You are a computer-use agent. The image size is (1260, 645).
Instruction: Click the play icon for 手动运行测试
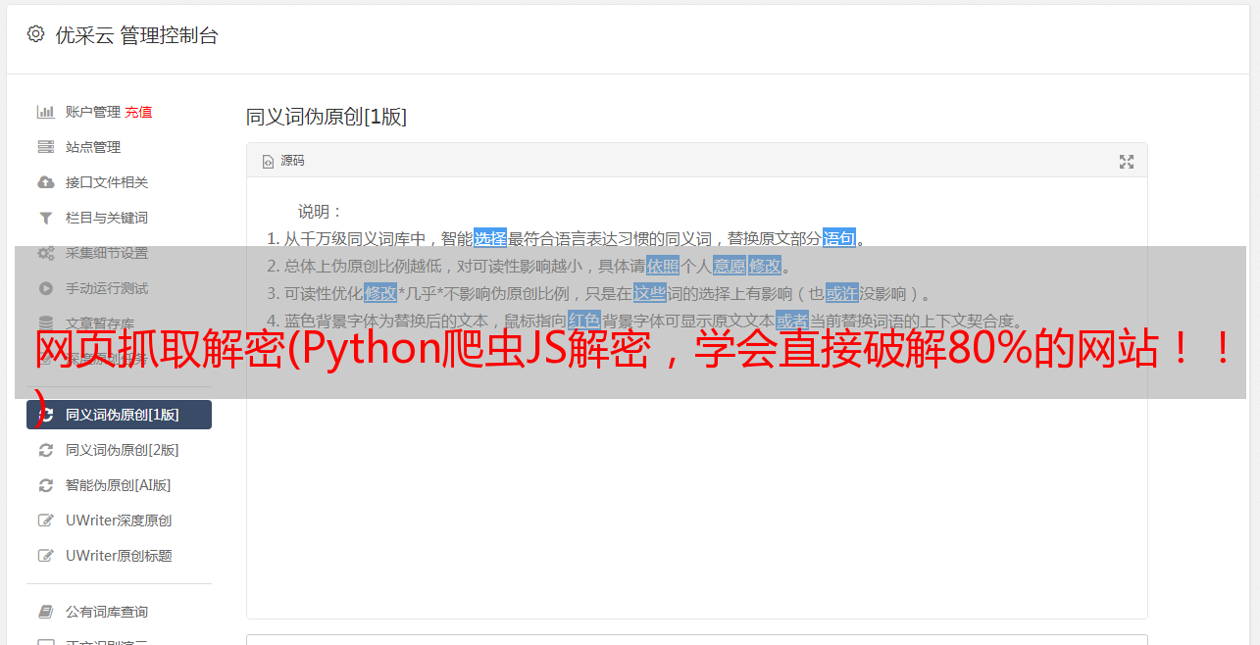pyautogui.click(x=45, y=288)
